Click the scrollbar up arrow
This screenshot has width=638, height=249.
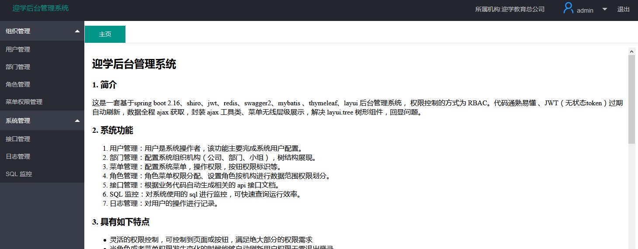tap(631, 51)
